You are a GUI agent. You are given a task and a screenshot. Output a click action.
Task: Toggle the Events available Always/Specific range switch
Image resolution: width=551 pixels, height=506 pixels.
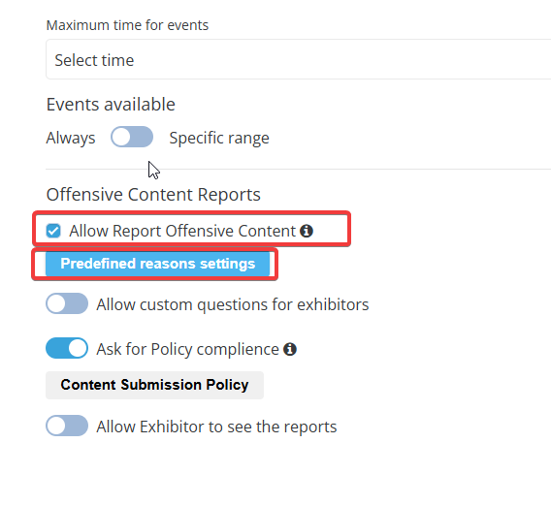132,137
